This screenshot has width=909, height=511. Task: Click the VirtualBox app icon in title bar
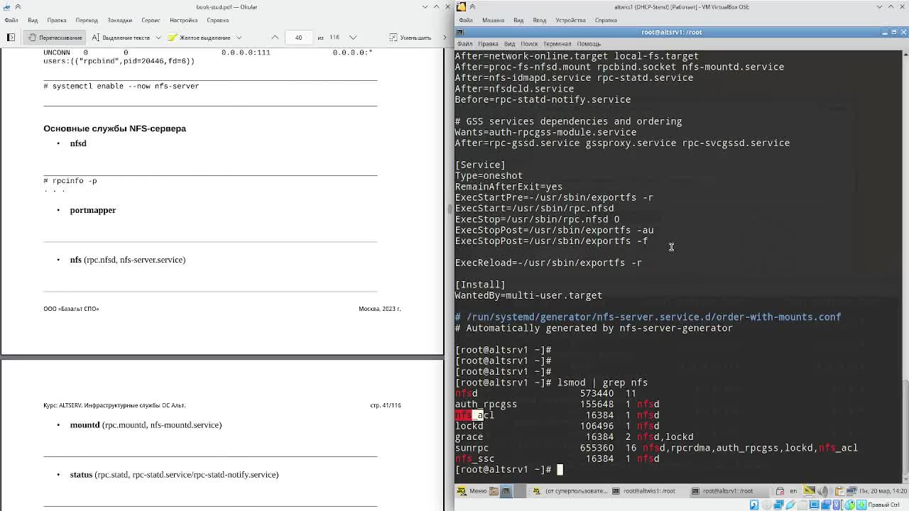coord(461,6)
